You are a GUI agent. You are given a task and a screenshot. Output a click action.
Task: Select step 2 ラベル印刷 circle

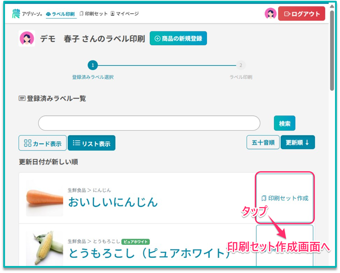[x=240, y=66]
